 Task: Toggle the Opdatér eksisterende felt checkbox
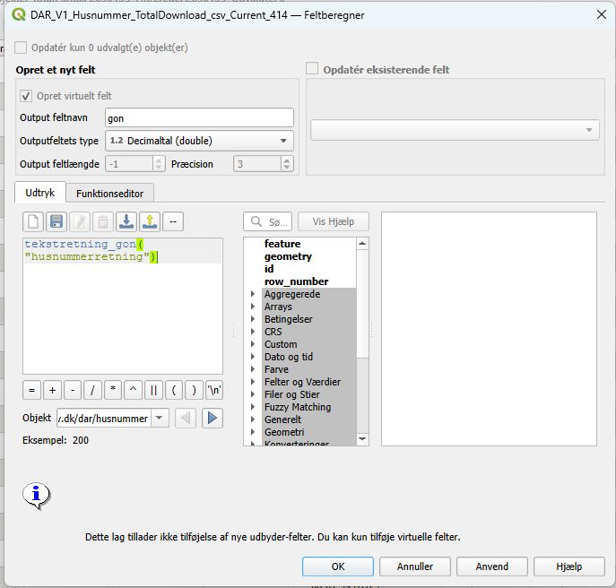(313, 69)
